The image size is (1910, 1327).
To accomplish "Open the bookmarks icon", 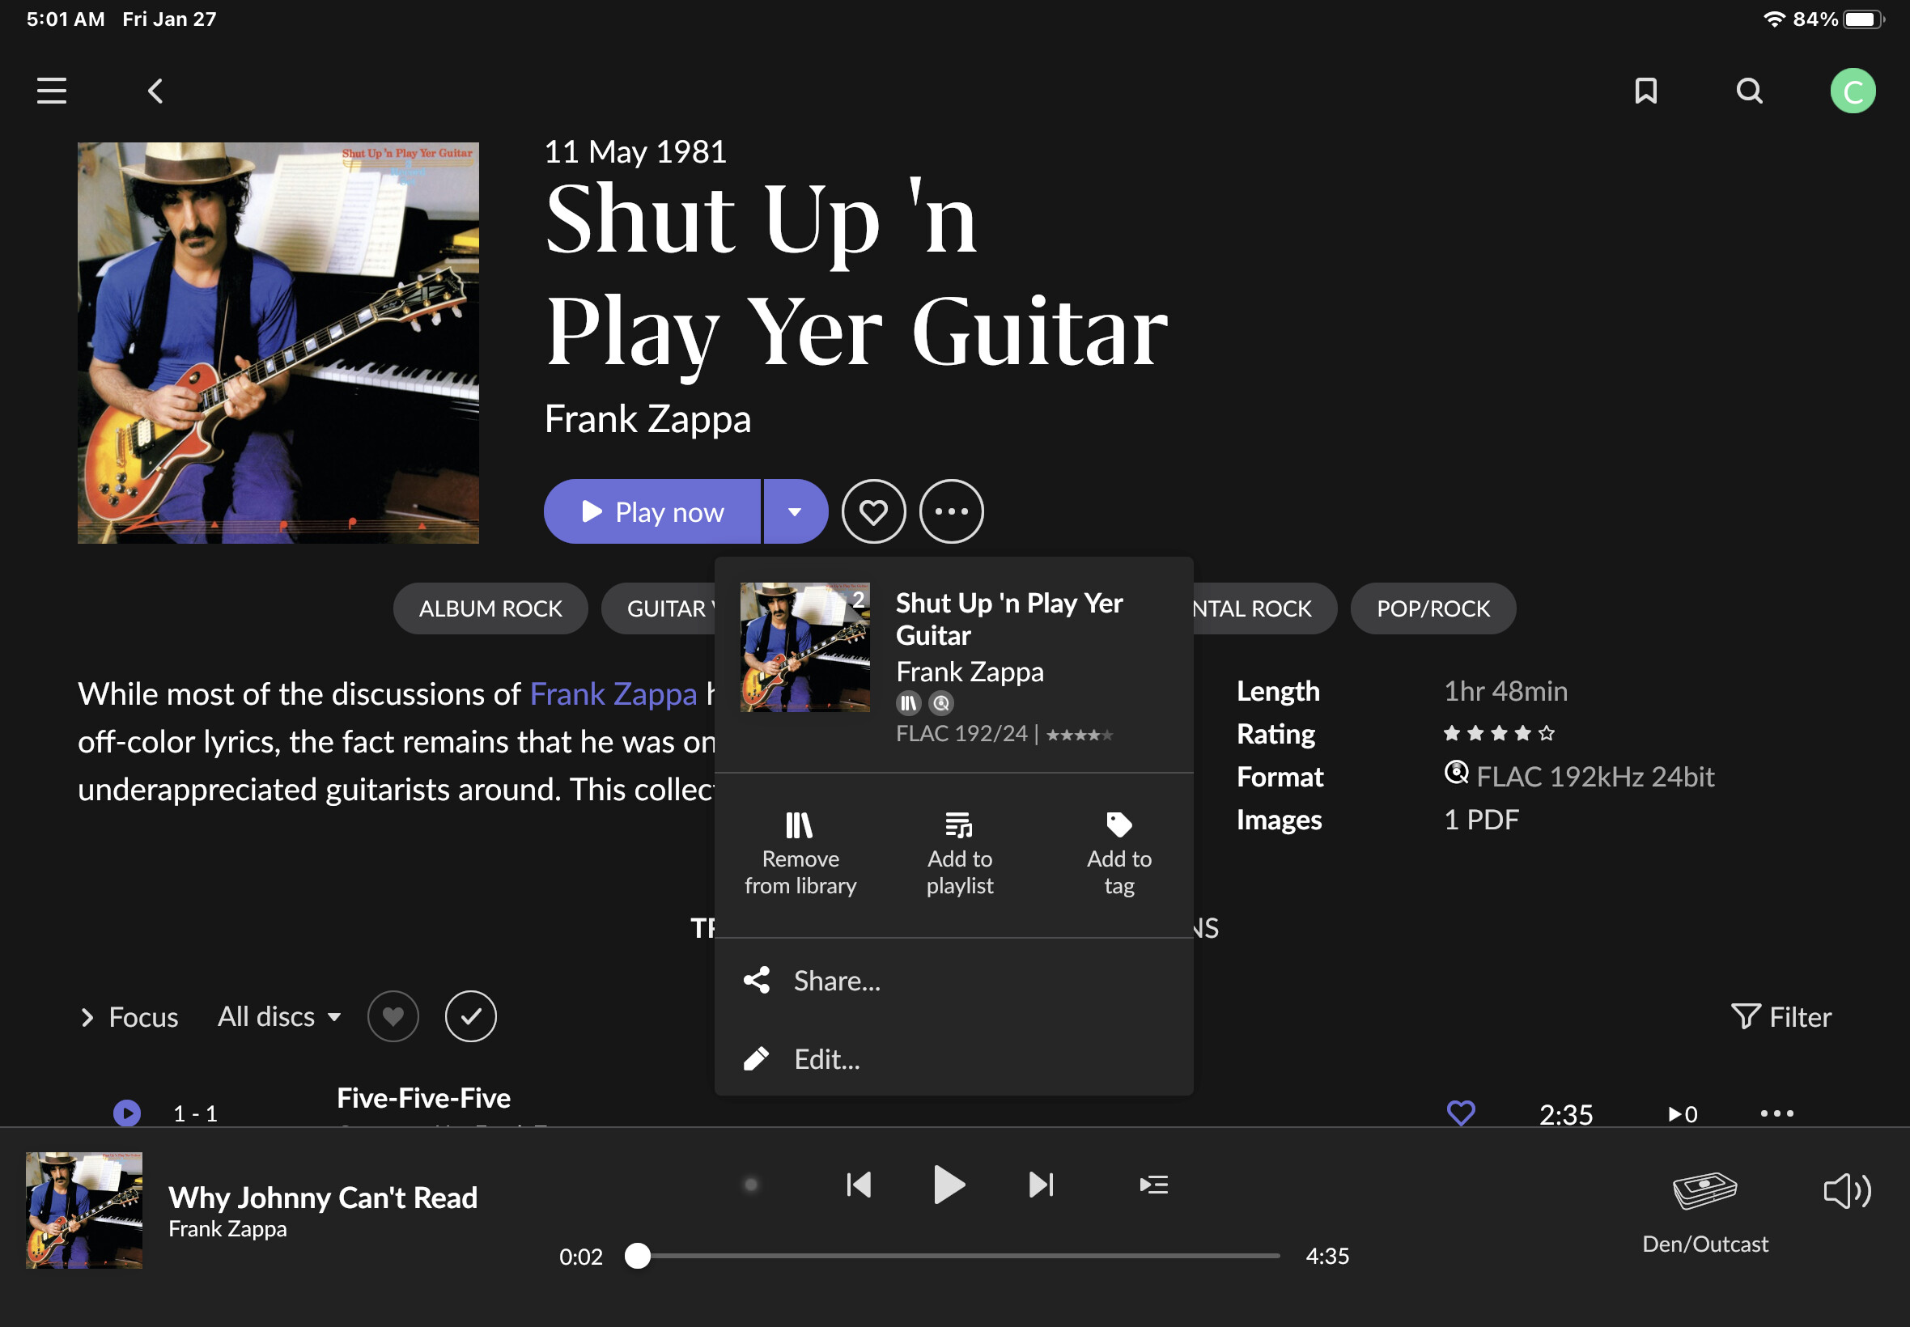I will coord(1645,91).
